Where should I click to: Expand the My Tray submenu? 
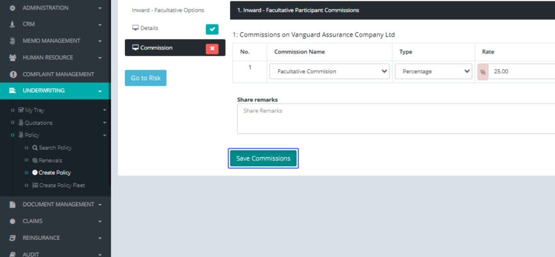point(104,110)
